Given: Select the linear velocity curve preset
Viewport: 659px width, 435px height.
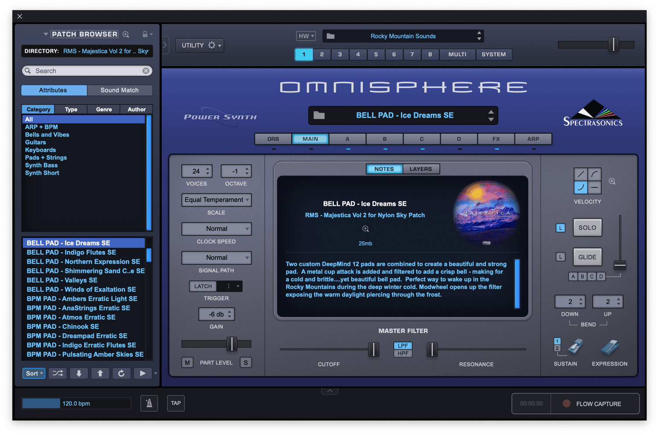Looking at the screenshot, I should 581,174.
